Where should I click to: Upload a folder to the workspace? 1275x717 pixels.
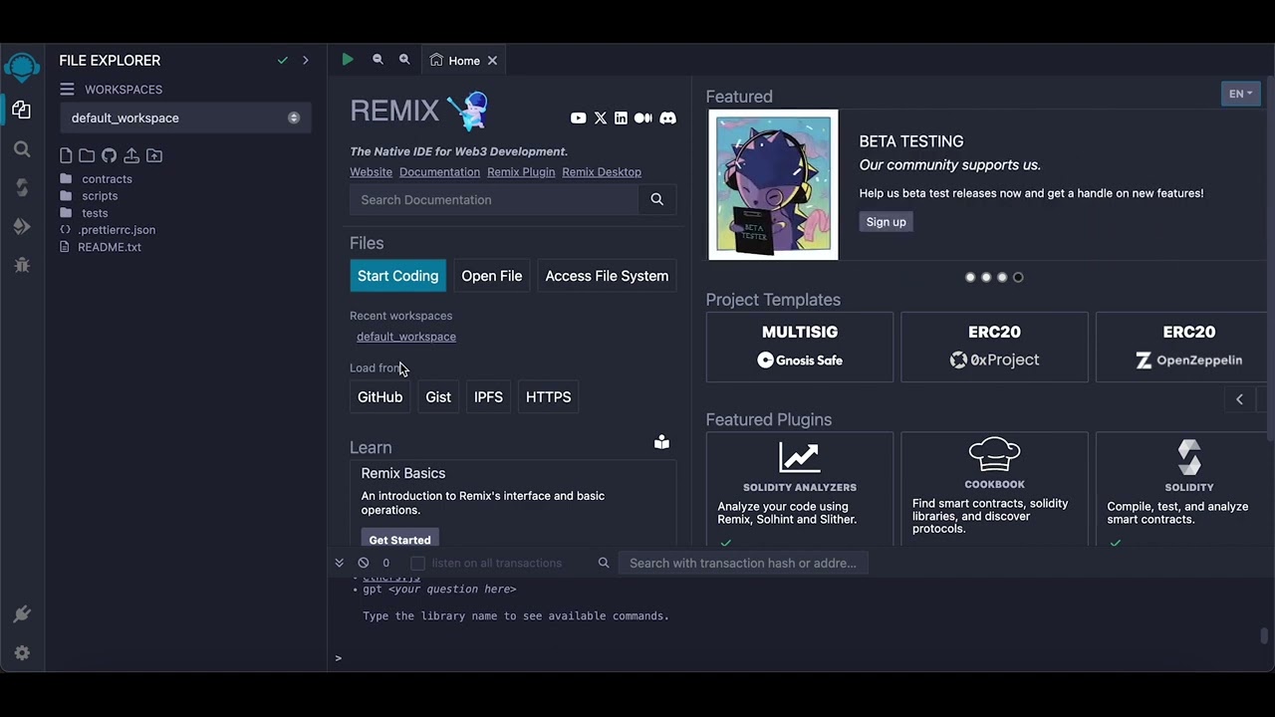(154, 155)
